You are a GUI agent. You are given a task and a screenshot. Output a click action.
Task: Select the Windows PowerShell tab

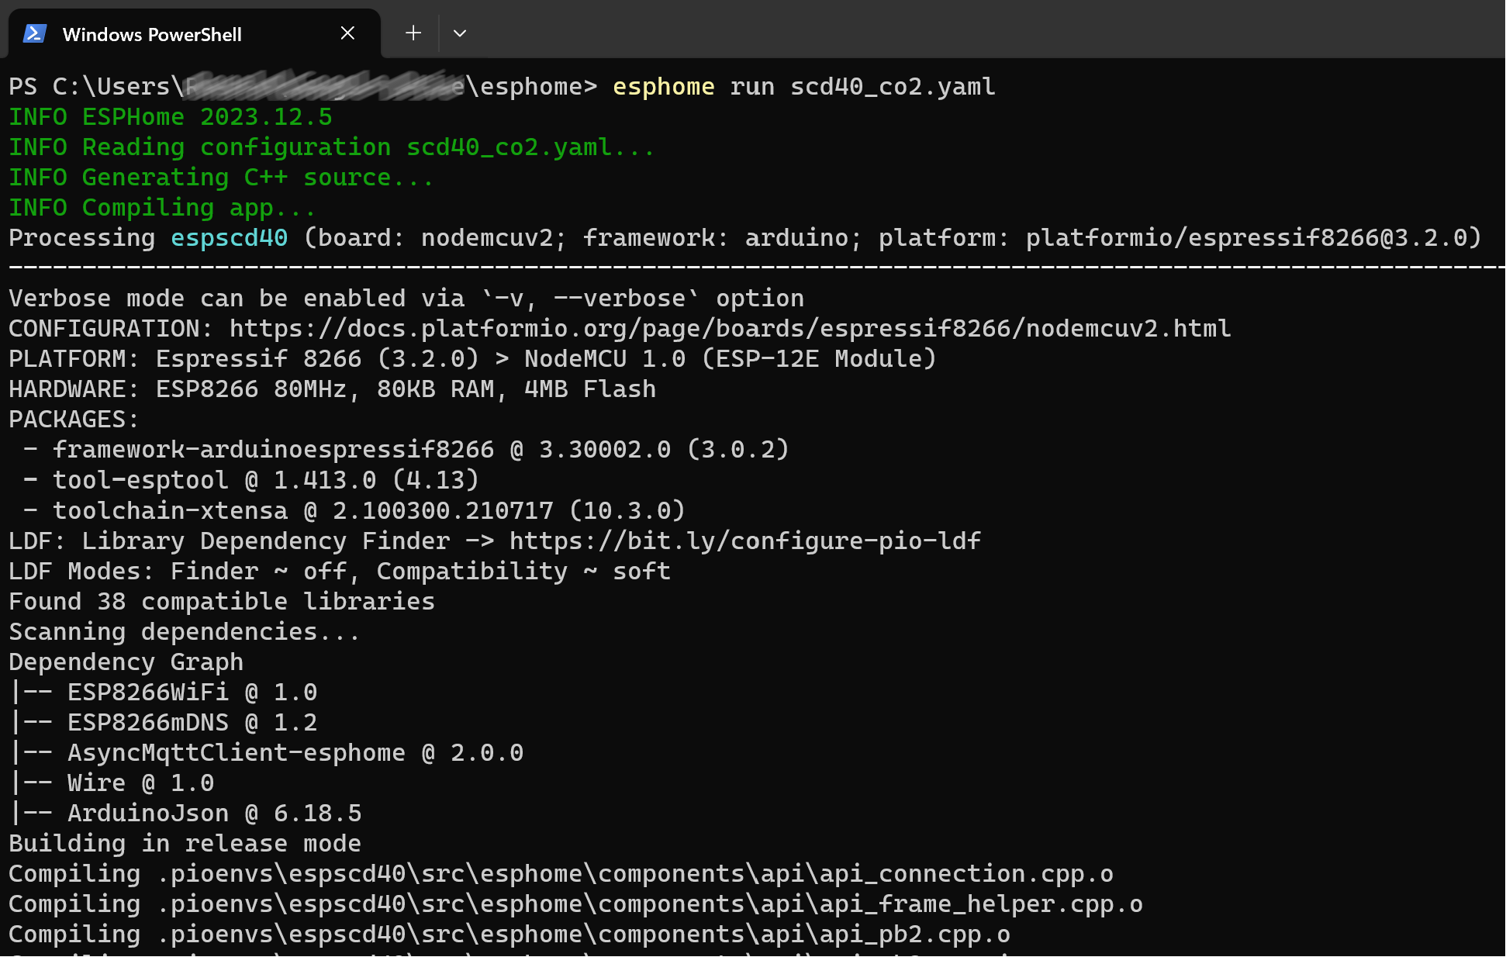pyautogui.click(x=194, y=33)
